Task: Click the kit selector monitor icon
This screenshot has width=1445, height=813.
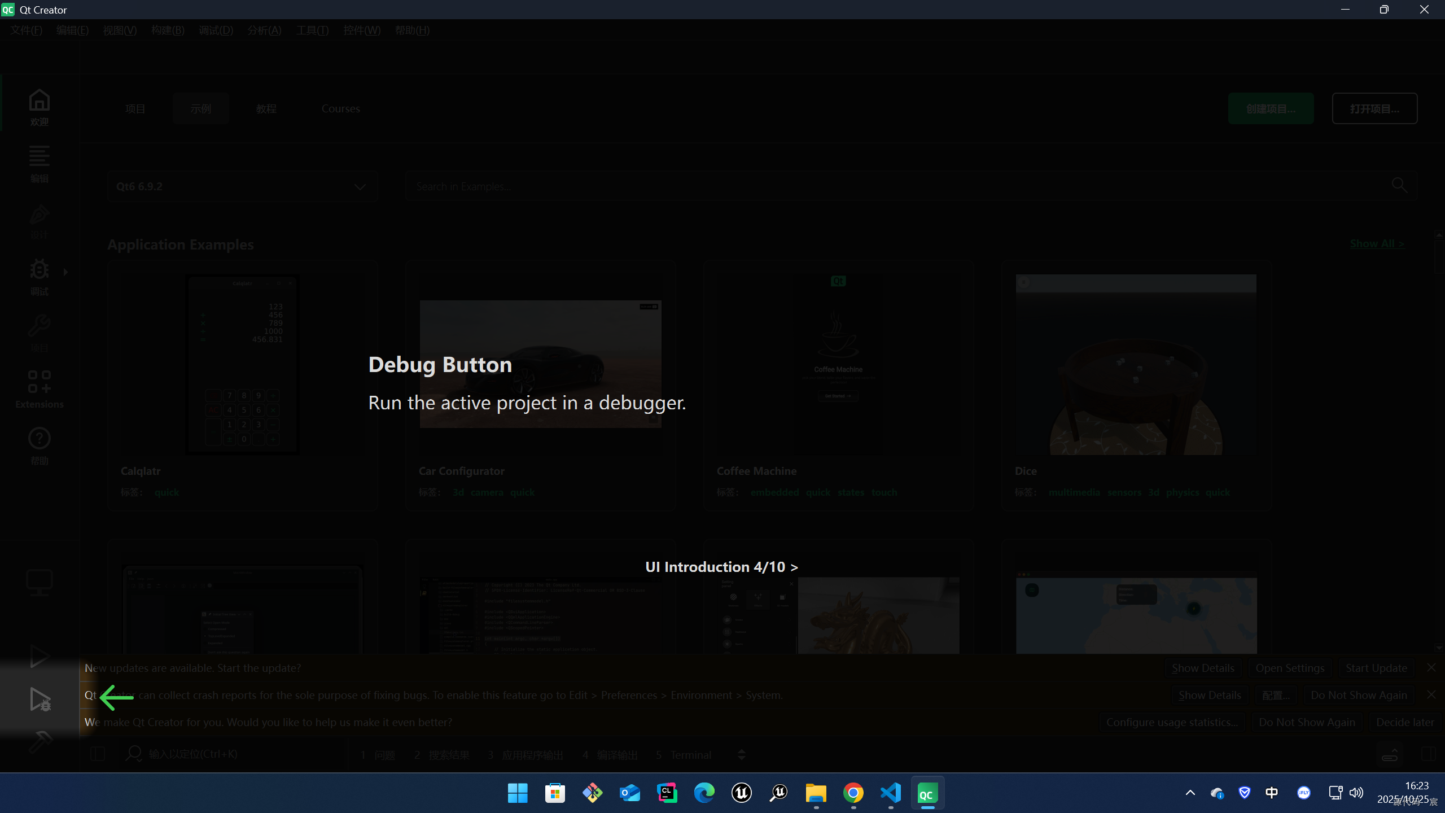Action: tap(40, 583)
